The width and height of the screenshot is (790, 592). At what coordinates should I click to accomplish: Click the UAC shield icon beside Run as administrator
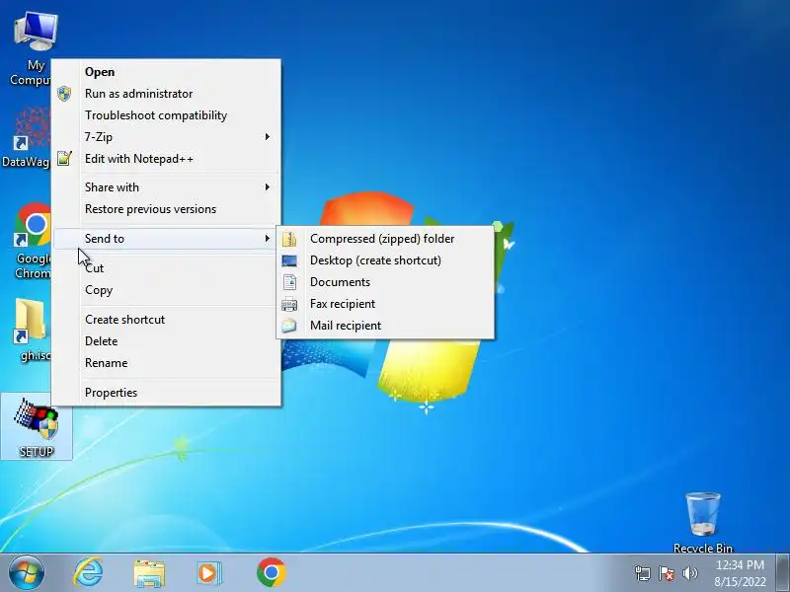pyautogui.click(x=64, y=93)
